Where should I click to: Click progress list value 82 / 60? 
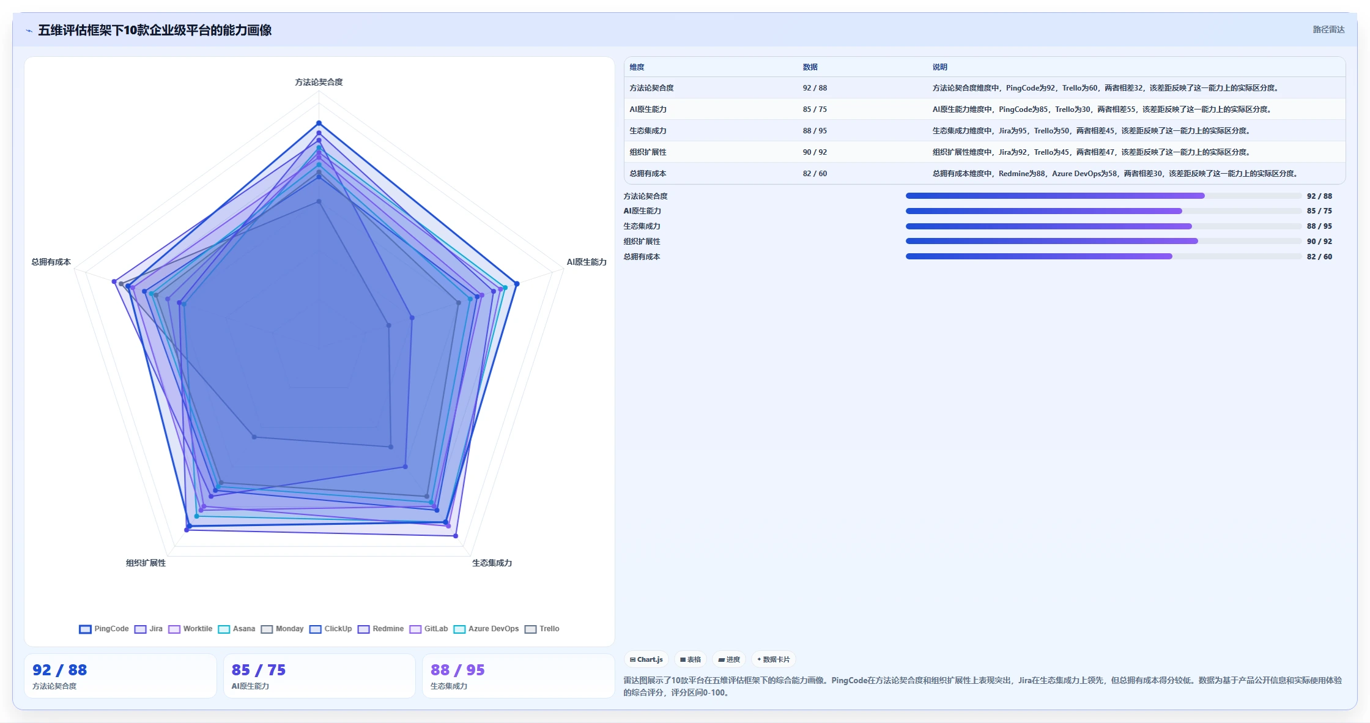pos(1319,257)
